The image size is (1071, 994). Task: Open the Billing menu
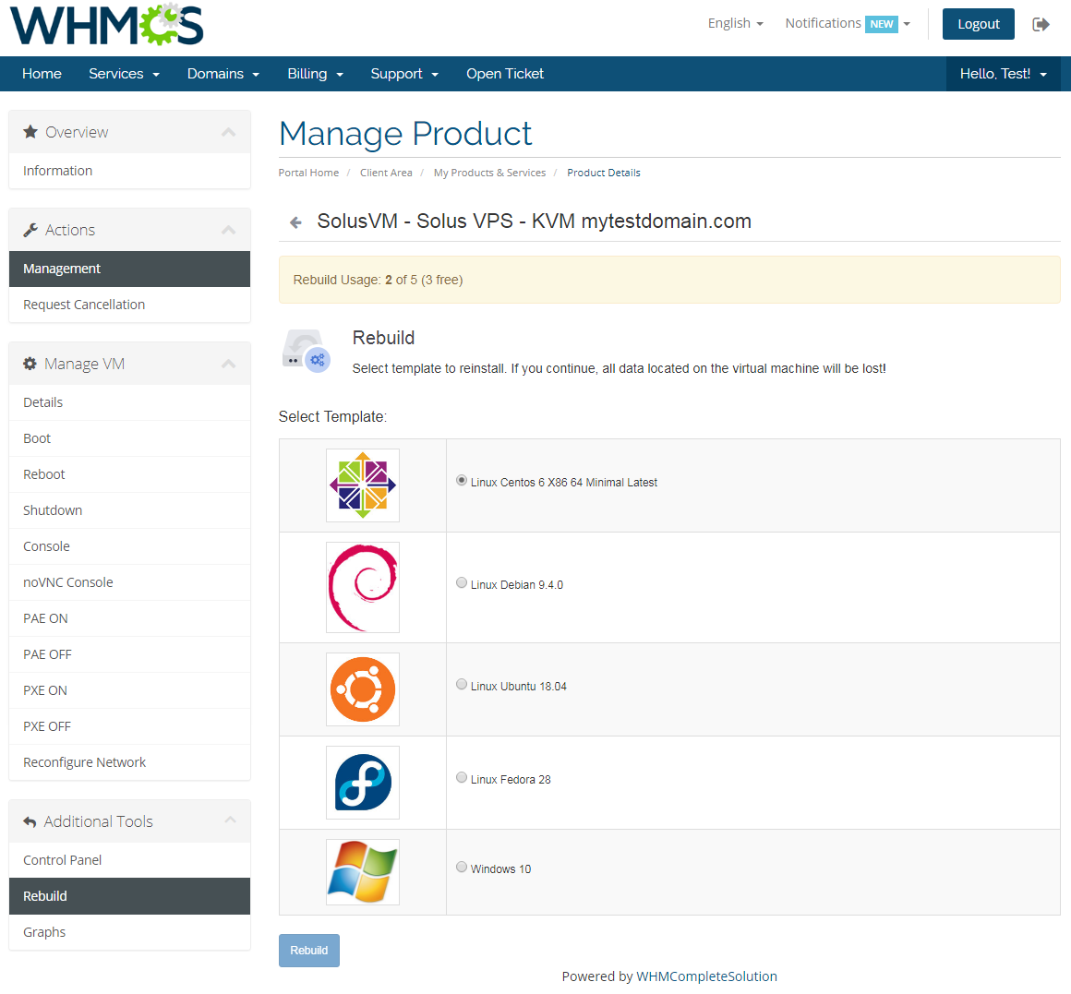coord(315,73)
